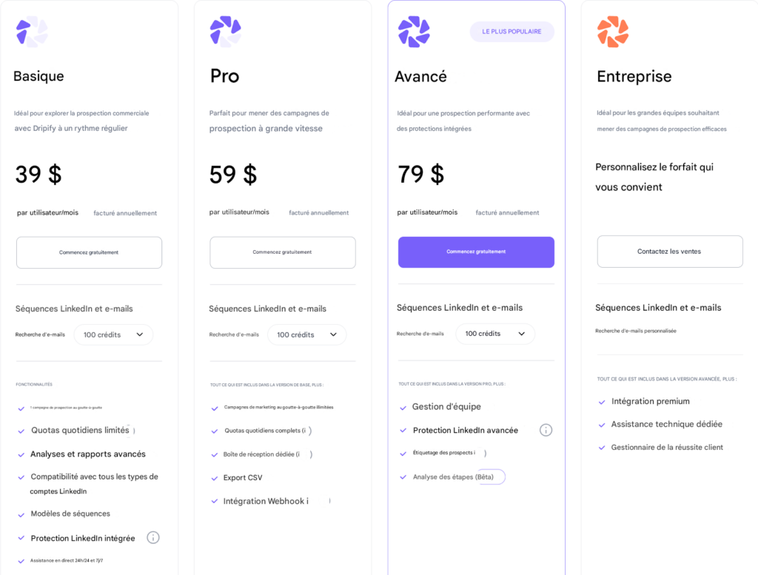Expand Basique plan email credits dropdown
Screen dimensions: 758x575
pos(113,334)
